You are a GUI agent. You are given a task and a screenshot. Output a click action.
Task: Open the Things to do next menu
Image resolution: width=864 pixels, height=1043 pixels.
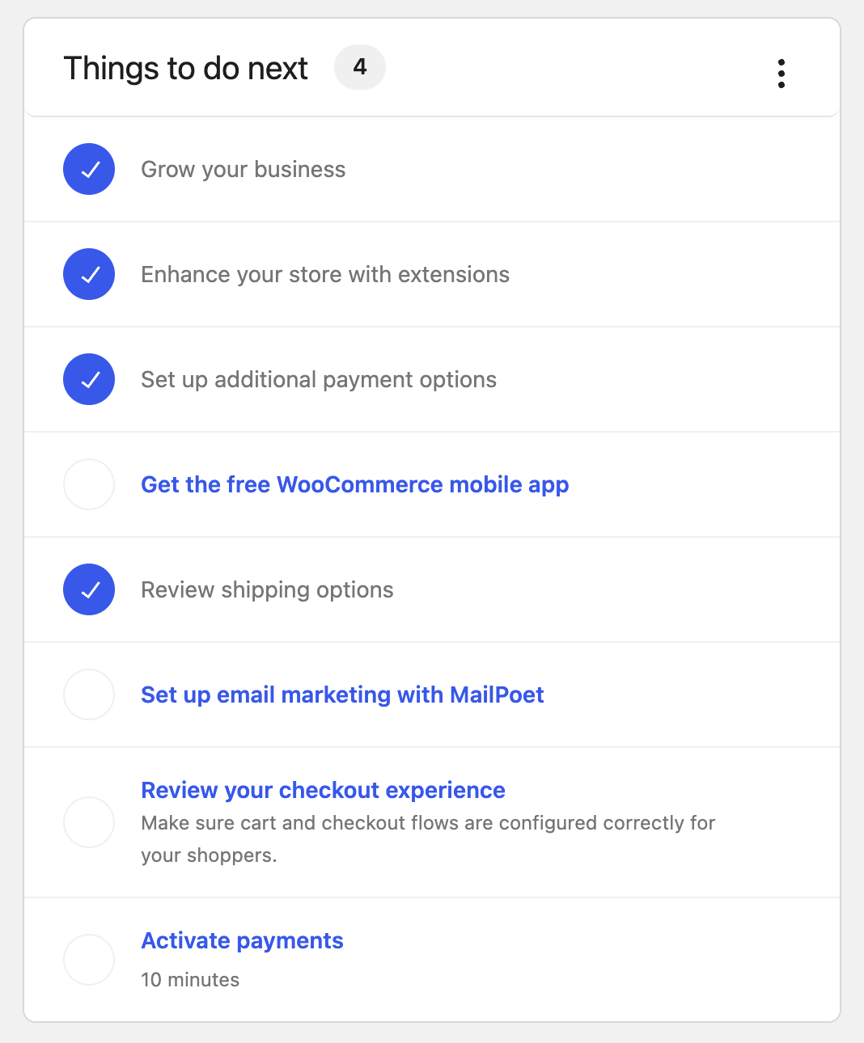pyautogui.click(x=781, y=73)
